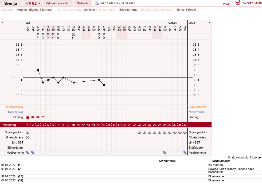Click the 'Ibu 400&300' medication text
This screenshot has width=262, height=191.
tap(216, 165)
